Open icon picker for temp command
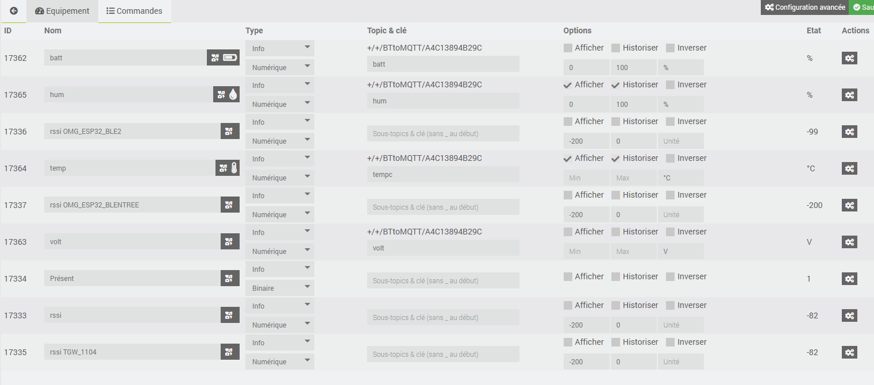874x385 pixels. click(228, 168)
